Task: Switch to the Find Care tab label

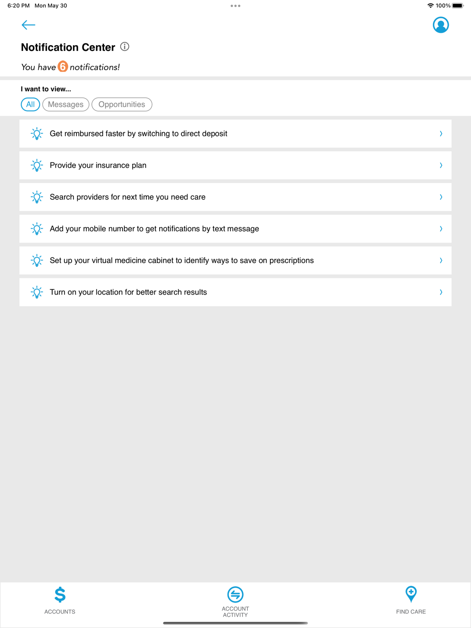Action: coord(411,612)
